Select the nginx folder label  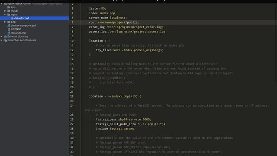point(14,14)
